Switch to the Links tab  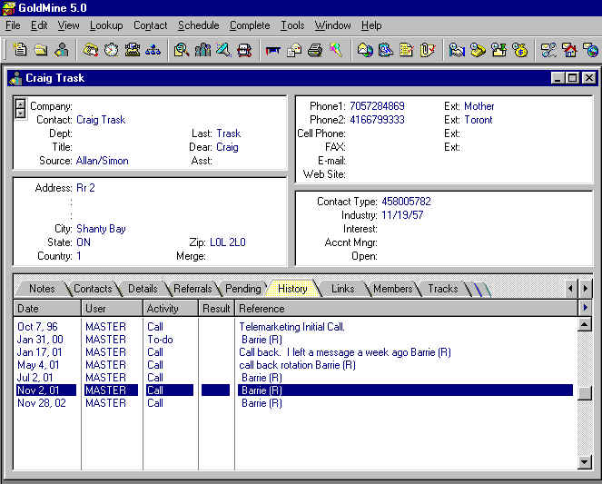pos(343,289)
